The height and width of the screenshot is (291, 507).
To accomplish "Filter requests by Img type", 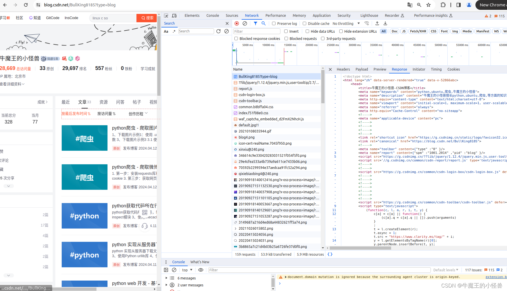I will click(455, 31).
